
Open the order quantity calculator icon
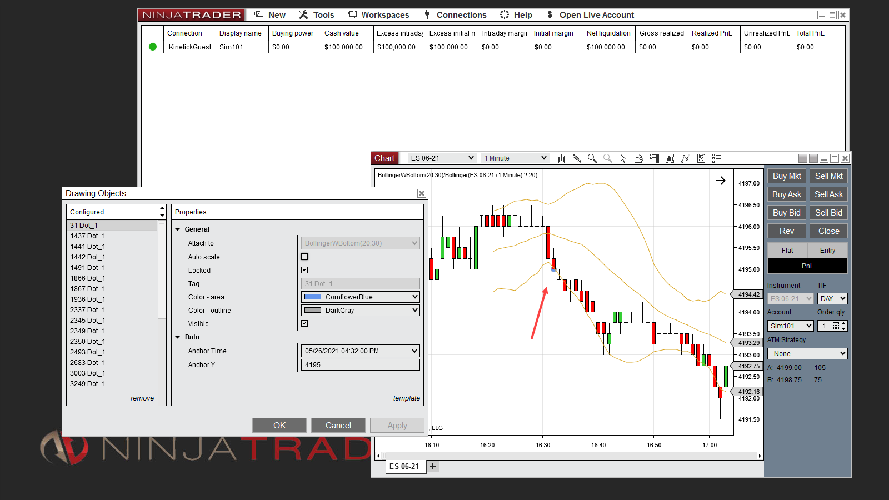(836, 326)
